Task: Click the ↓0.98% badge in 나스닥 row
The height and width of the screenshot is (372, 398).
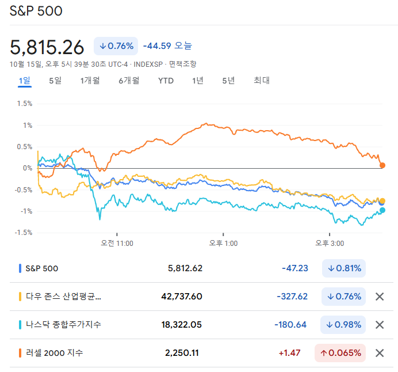Action: (343, 325)
